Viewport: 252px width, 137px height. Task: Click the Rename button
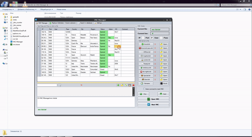pos(146,83)
